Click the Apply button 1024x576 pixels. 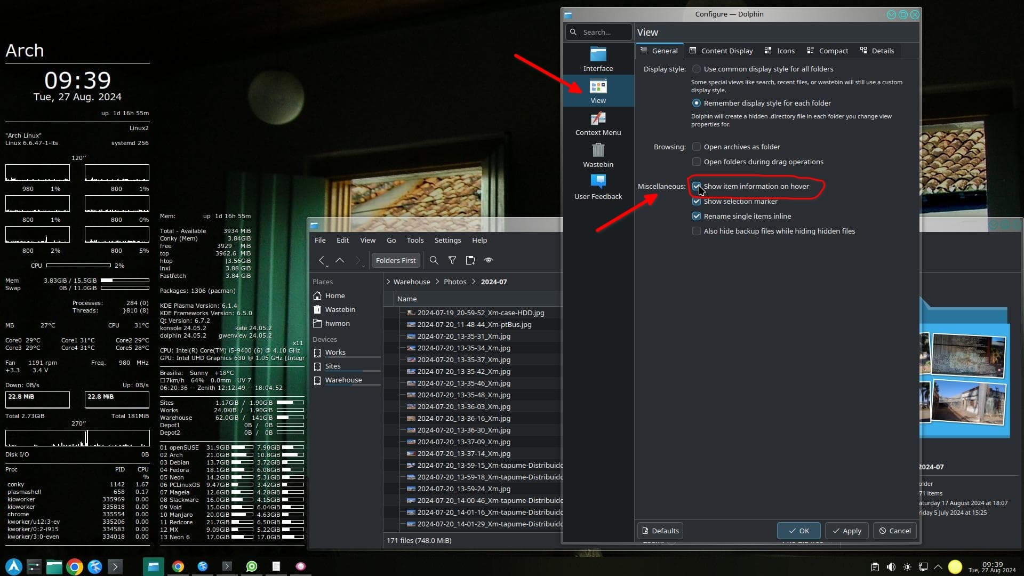846,531
